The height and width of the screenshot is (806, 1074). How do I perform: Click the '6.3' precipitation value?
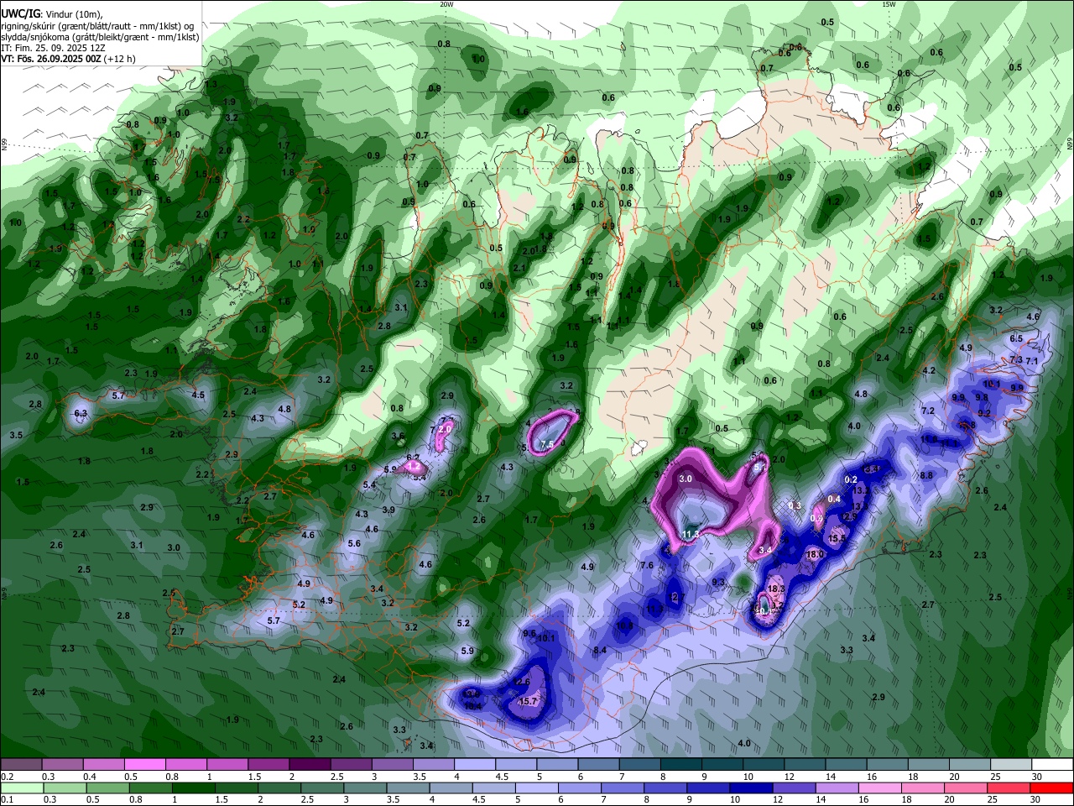coord(81,414)
